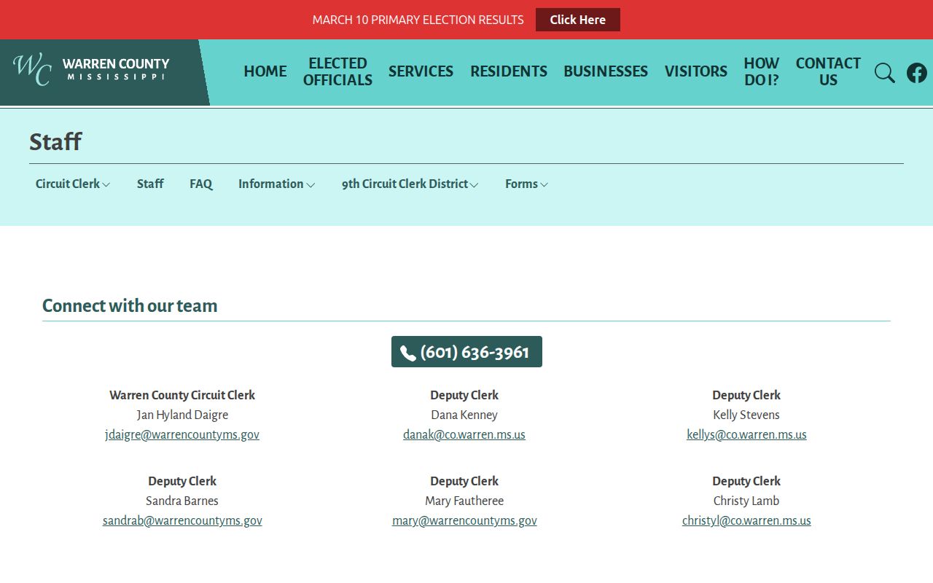Image resolution: width=933 pixels, height=583 pixels.
Task: Open the Visitors menu
Action: pos(696,71)
